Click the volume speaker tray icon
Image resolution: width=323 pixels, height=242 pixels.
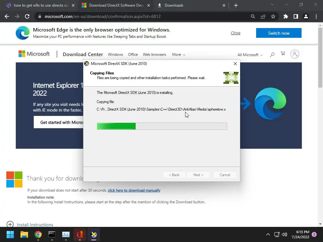click(x=285, y=234)
